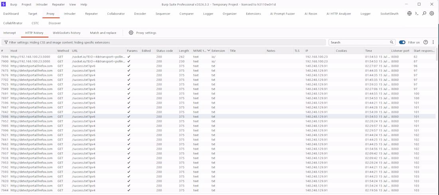439x195 pixels.
Task: Open the Help menu
Action: pyautogui.click(x=84, y=4)
